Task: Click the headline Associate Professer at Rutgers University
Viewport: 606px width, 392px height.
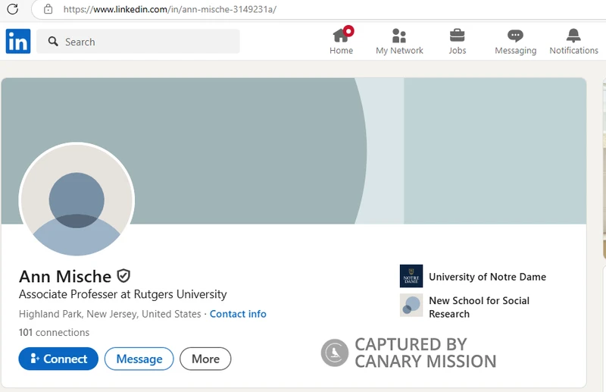Action: tap(123, 294)
